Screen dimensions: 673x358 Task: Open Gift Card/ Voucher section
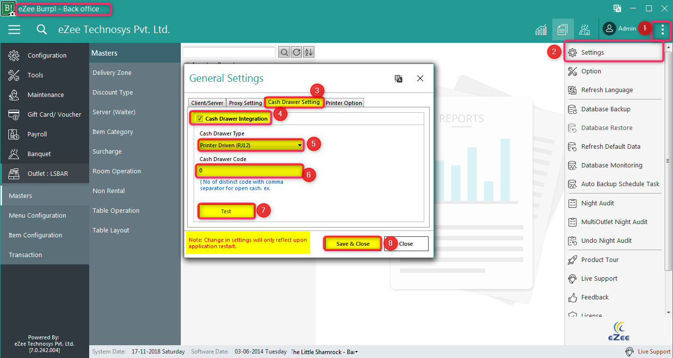[45, 114]
